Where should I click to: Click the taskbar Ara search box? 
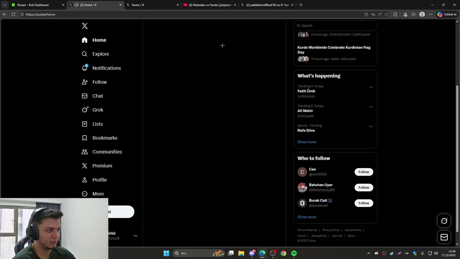(199, 253)
